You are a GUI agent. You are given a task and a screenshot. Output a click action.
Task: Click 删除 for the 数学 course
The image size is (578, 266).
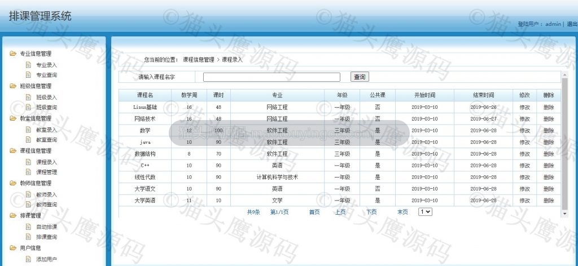click(x=549, y=131)
